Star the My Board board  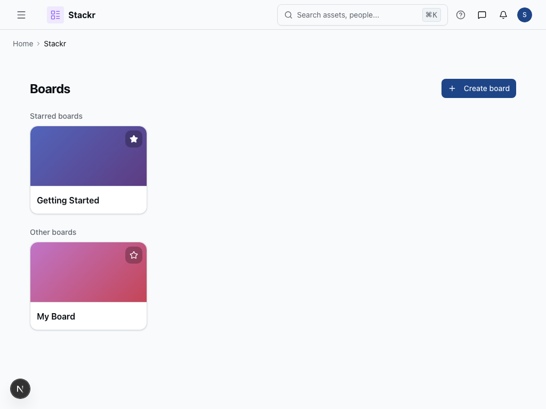tap(134, 255)
